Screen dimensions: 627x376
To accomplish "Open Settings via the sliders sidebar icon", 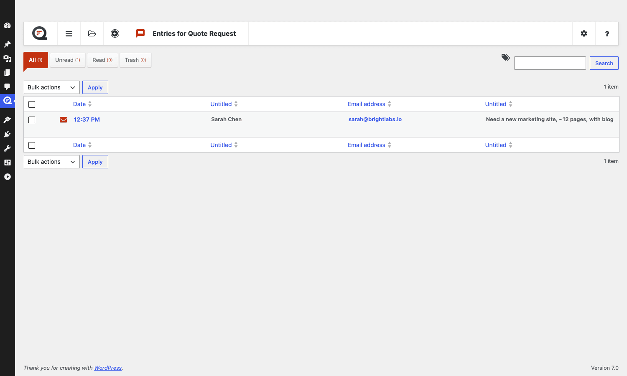I will [x=7, y=163].
